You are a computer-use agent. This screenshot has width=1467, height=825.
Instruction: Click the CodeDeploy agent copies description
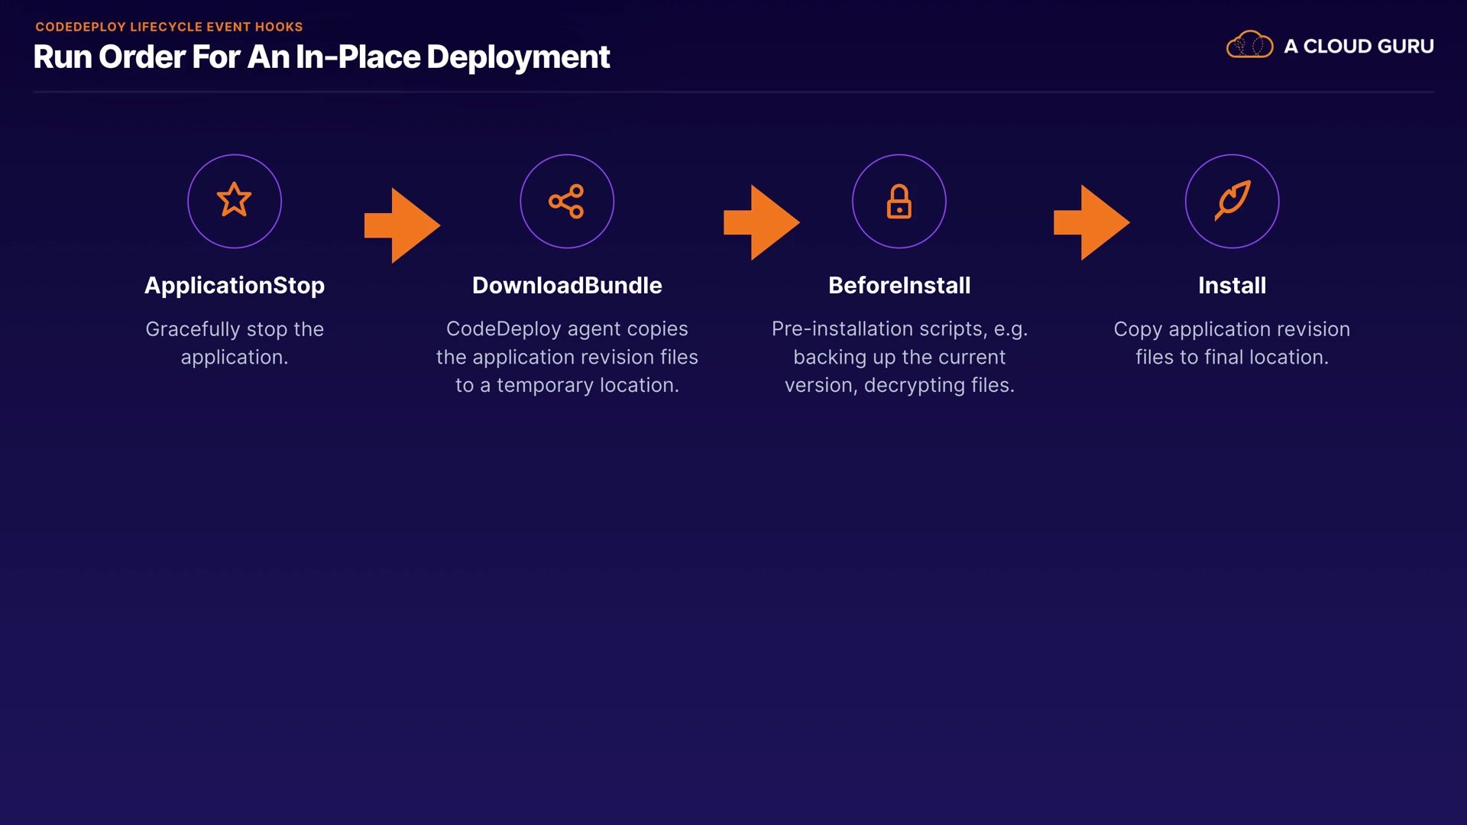pyautogui.click(x=567, y=357)
